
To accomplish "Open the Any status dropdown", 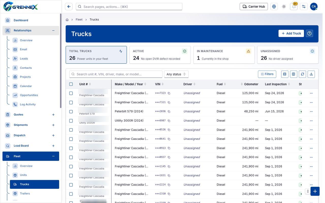I will coord(176,74).
